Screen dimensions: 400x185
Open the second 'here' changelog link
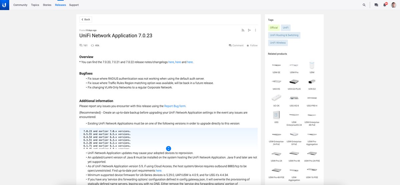point(178,62)
